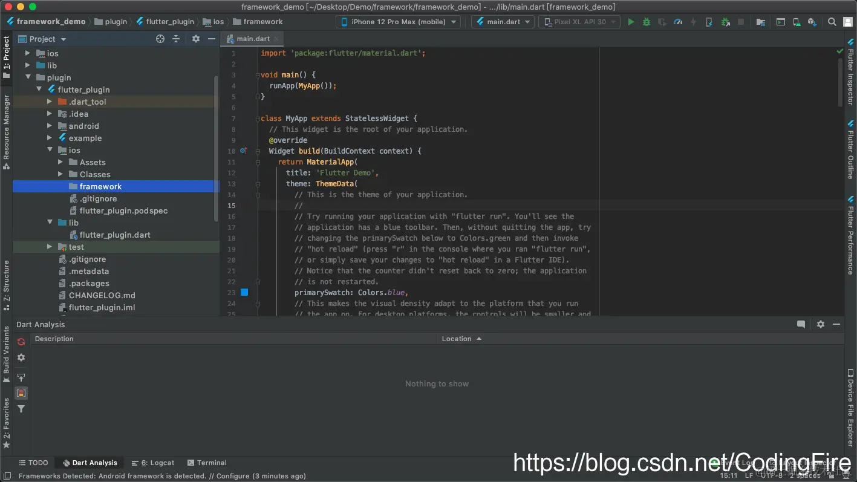Open Dart Analysis filter funnel icon
The image size is (857, 482).
click(21, 409)
